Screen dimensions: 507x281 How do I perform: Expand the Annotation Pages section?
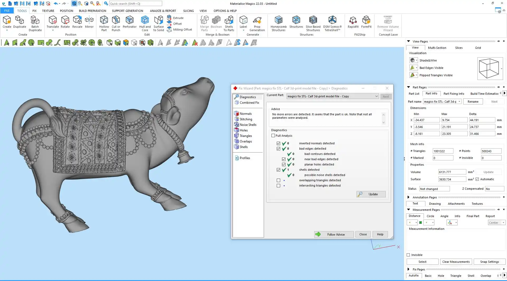point(409,197)
